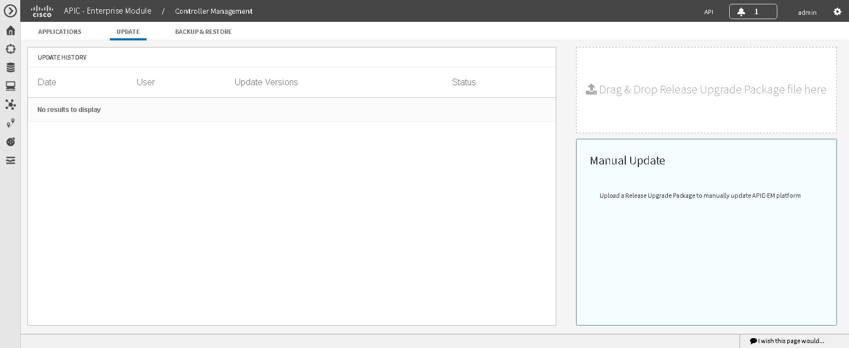Screen dimensions: 849x348
Task: Click the Drag & Drop upload package area
Action: pos(706,89)
